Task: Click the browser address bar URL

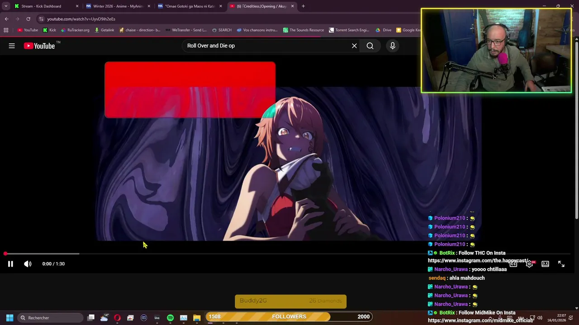Action: pos(81,19)
